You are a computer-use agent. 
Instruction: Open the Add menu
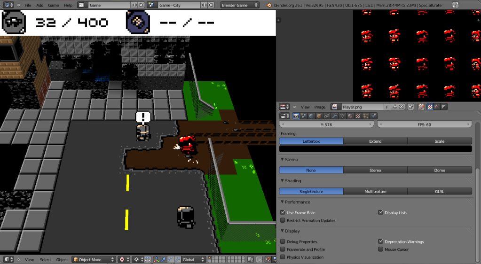[40, 5]
